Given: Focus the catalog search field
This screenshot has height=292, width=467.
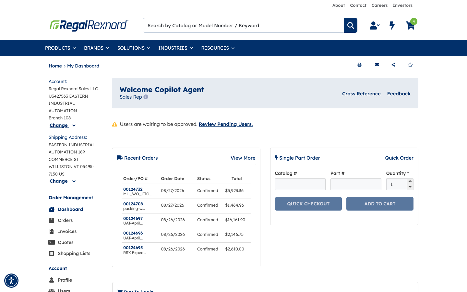Looking at the screenshot, I should [x=243, y=25].
